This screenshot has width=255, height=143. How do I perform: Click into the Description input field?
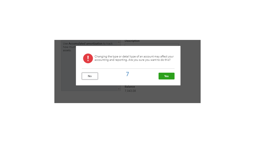pyautogui.click(x=152, y=45)
